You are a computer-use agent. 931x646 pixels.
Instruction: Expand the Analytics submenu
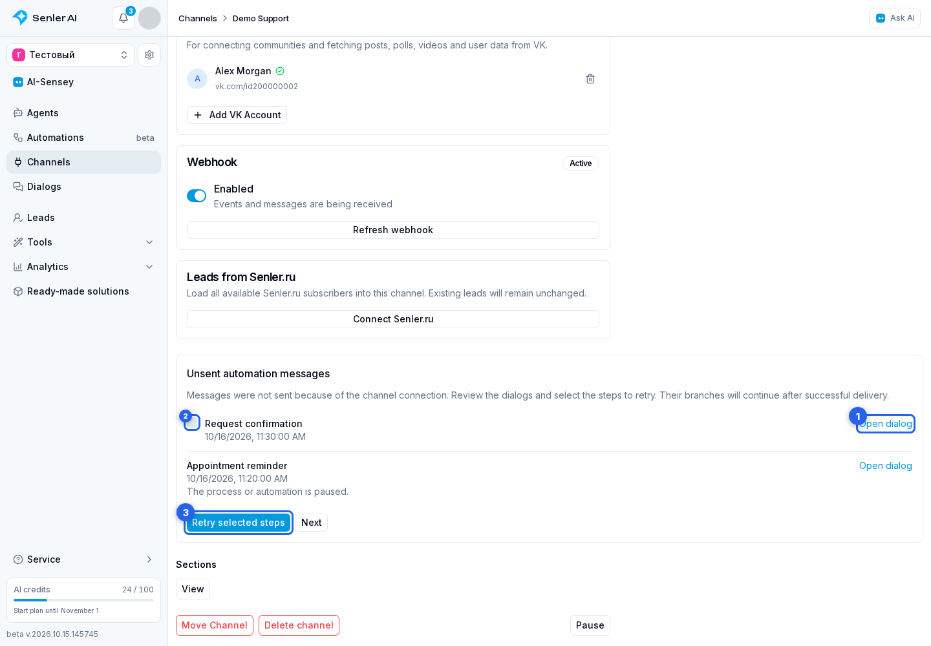click(x=83, y=267)
